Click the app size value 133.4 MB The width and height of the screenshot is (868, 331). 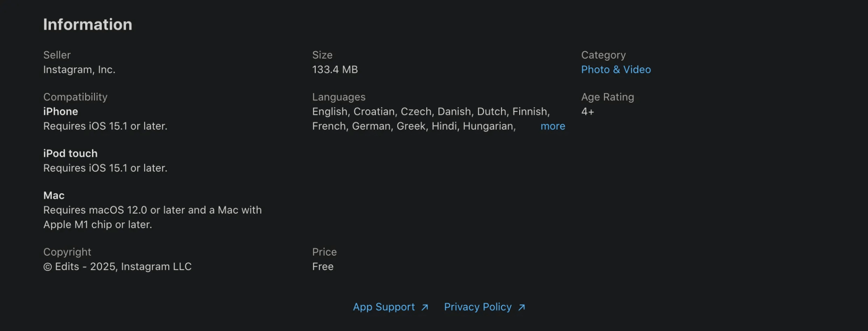point(334,70)
